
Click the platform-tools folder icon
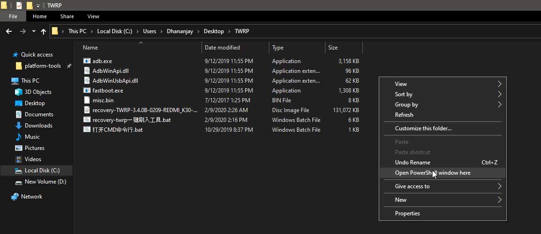tap(19, 66)
